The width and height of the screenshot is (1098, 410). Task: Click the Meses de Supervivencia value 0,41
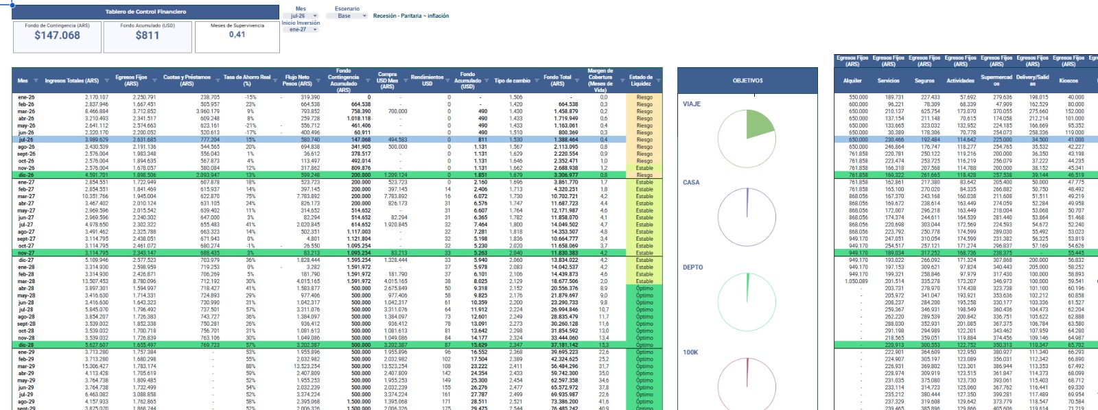pyautogui.click(x=237, y=34)
